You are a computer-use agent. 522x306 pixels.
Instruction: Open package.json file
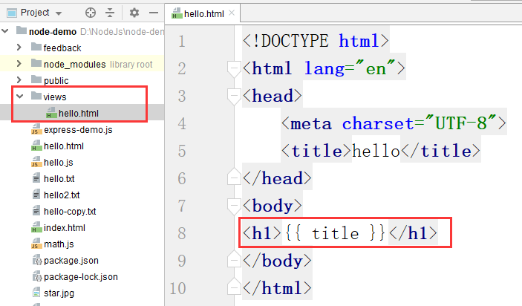(x=71, y=261)
